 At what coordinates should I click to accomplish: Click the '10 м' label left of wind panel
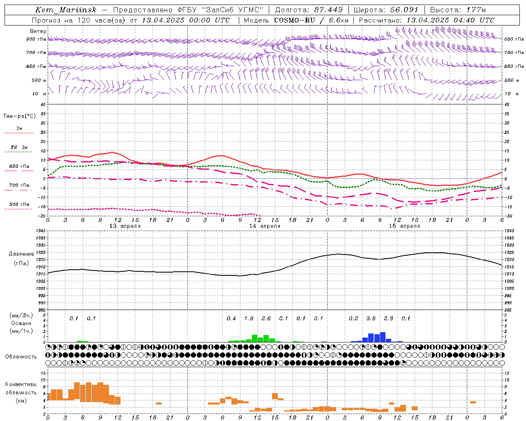tap(39, 94)
